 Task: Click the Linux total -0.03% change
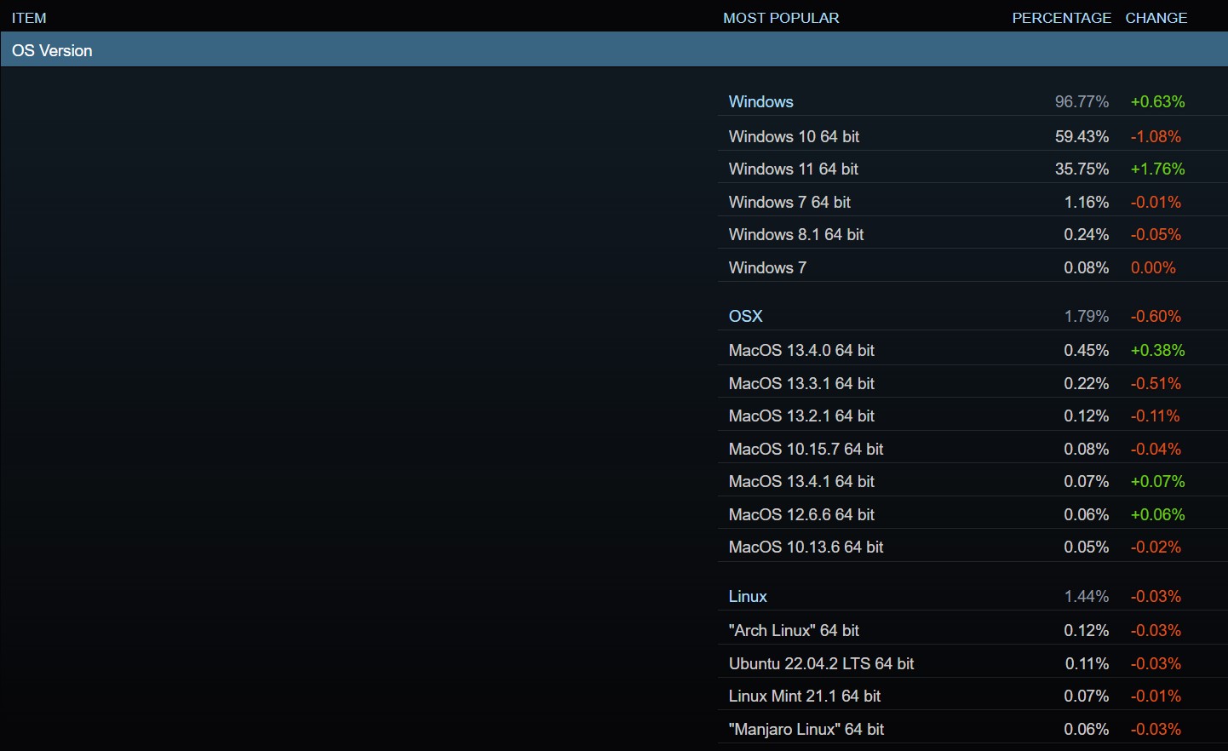coord(1156,596)
